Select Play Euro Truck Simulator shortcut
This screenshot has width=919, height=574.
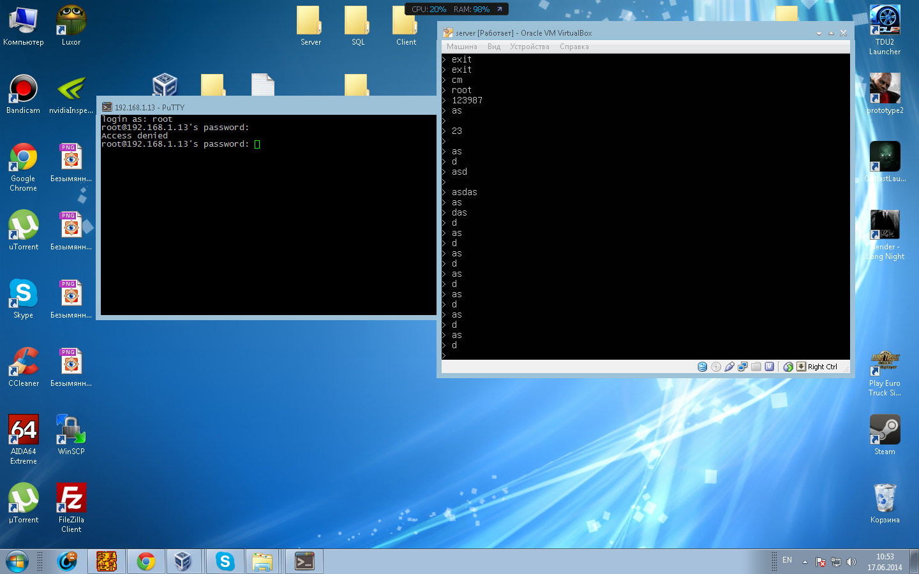click(x=885, y=374)
